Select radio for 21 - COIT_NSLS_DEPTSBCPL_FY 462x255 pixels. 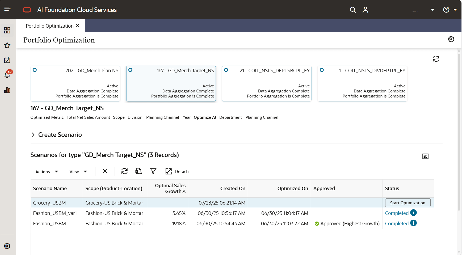point(226,70)
